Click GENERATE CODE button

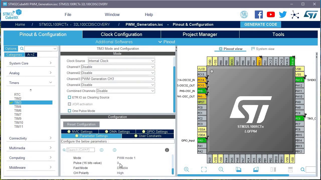[x=261, y=24]
